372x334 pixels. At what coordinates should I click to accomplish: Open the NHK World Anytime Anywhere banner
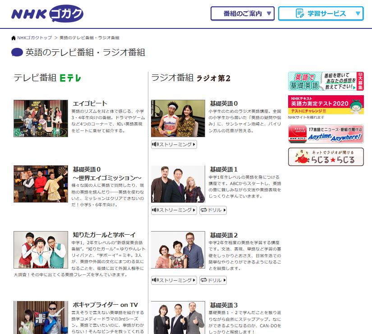(x=326, y=134)
